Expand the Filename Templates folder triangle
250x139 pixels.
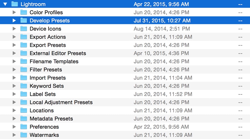tap(14, 61)
